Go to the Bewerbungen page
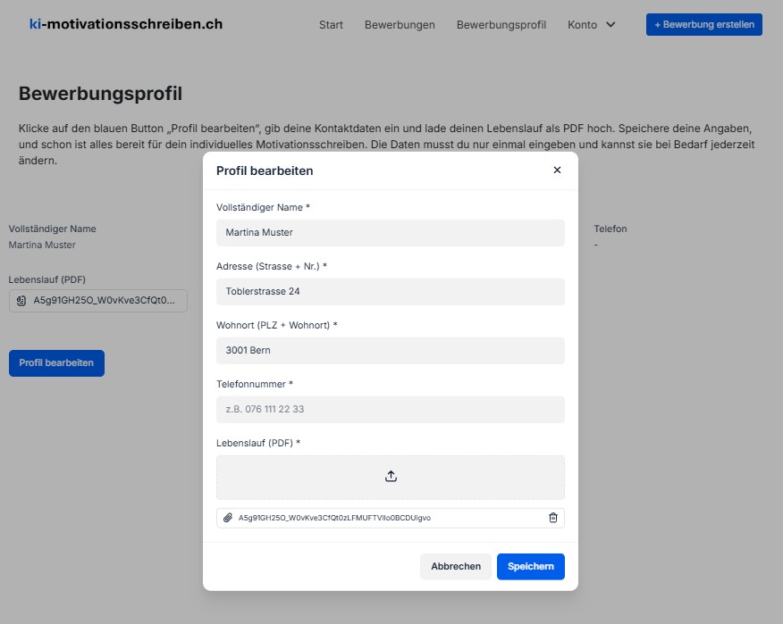Screen dimensions: 783x624 (x=400, y=25)
